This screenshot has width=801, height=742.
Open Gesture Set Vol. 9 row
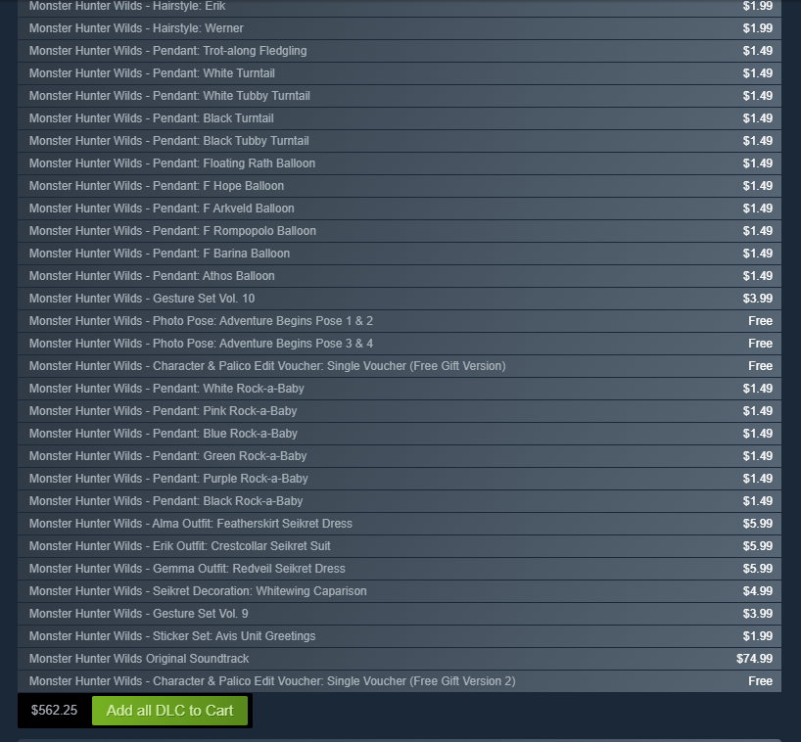(x=400, y=613)
